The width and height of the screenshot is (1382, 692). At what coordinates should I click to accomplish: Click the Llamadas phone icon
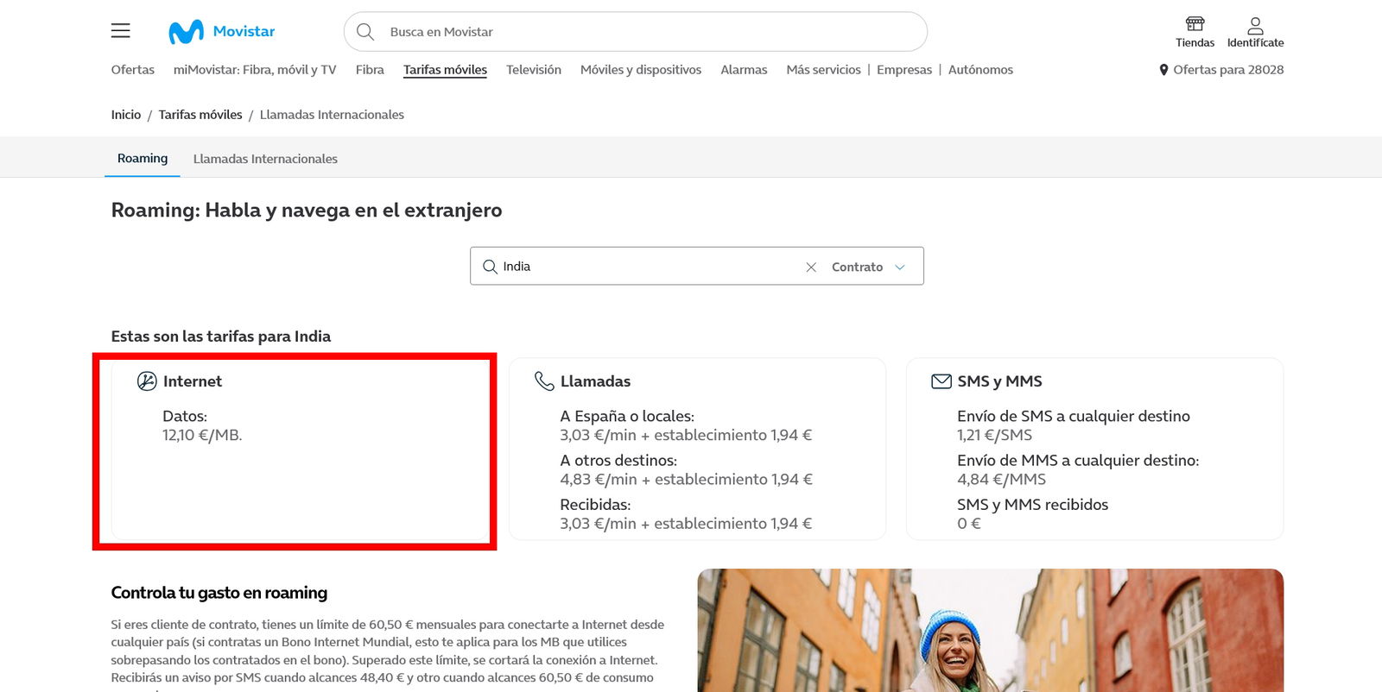click(544, 381)
